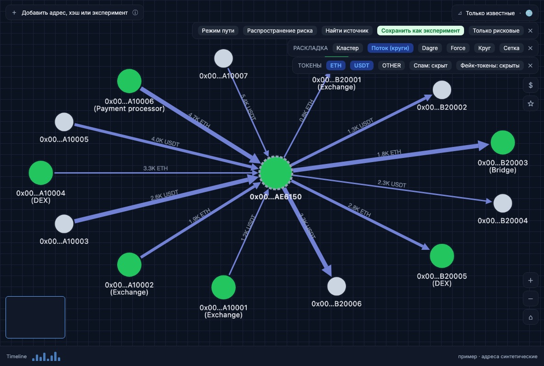
Task: Click the 0x00...B20001 (Exchange) label
Action: pyautogui.click(x=336, y=83)
